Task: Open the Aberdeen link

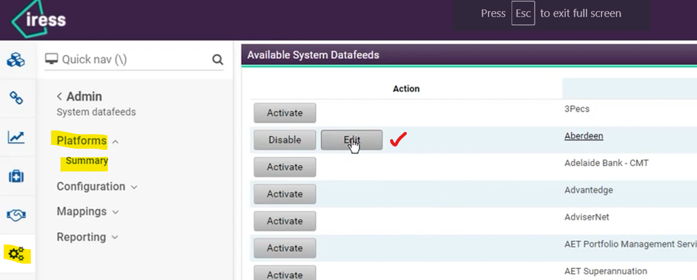Action: (x=583, y=136)
